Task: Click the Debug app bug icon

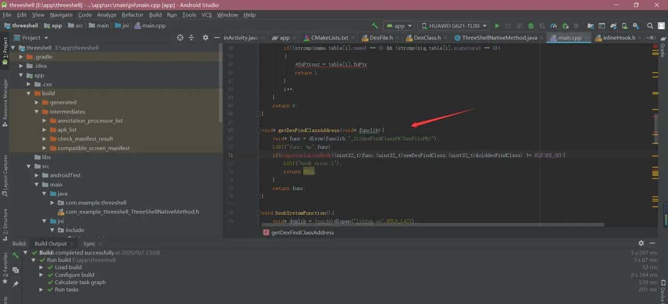Action: pos(531,26)
